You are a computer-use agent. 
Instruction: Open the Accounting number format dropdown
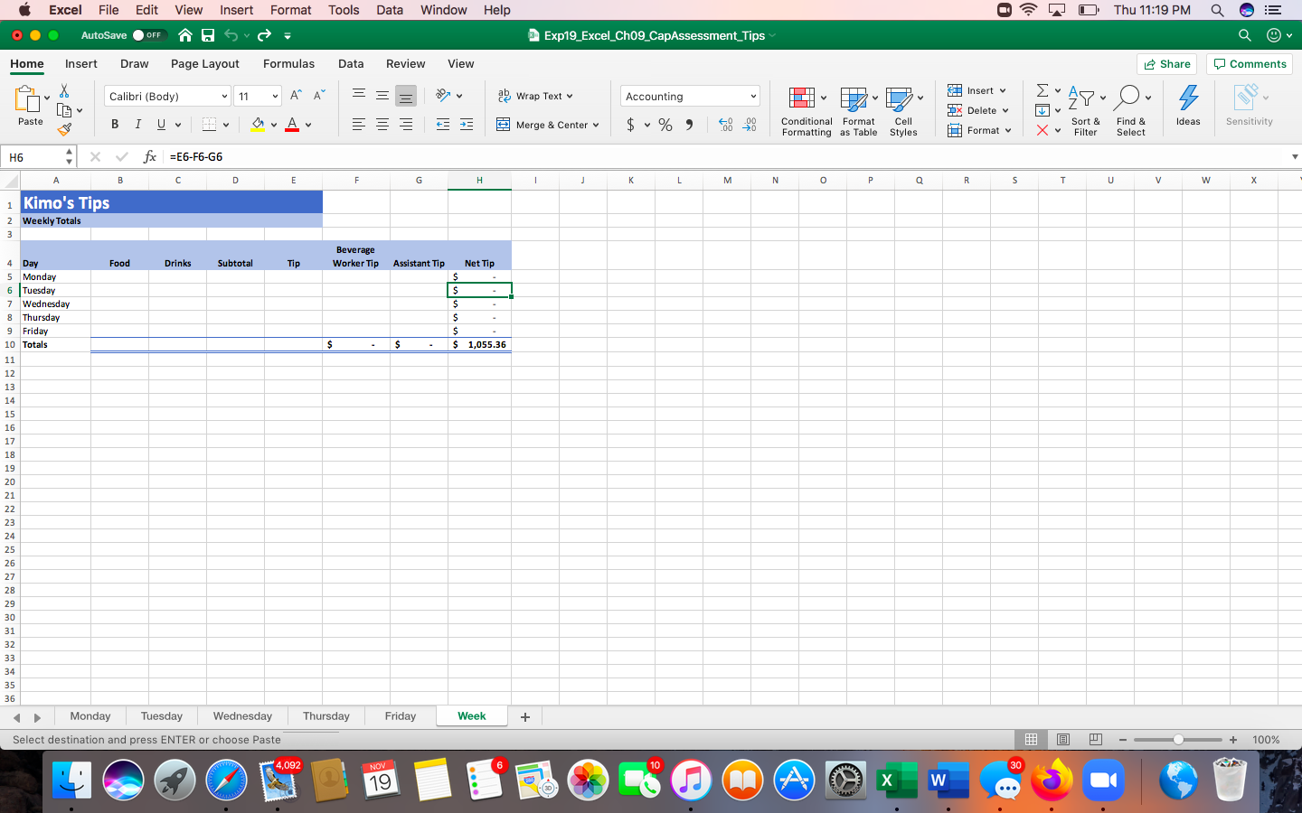(x=752, y=96)
